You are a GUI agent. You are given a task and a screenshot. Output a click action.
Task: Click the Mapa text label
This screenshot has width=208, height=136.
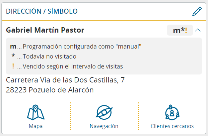click(36, 126)
